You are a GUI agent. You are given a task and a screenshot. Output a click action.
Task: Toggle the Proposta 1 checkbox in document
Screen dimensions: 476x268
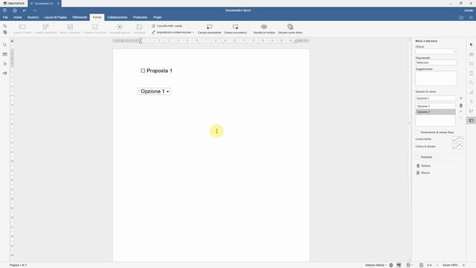point(143,71)
